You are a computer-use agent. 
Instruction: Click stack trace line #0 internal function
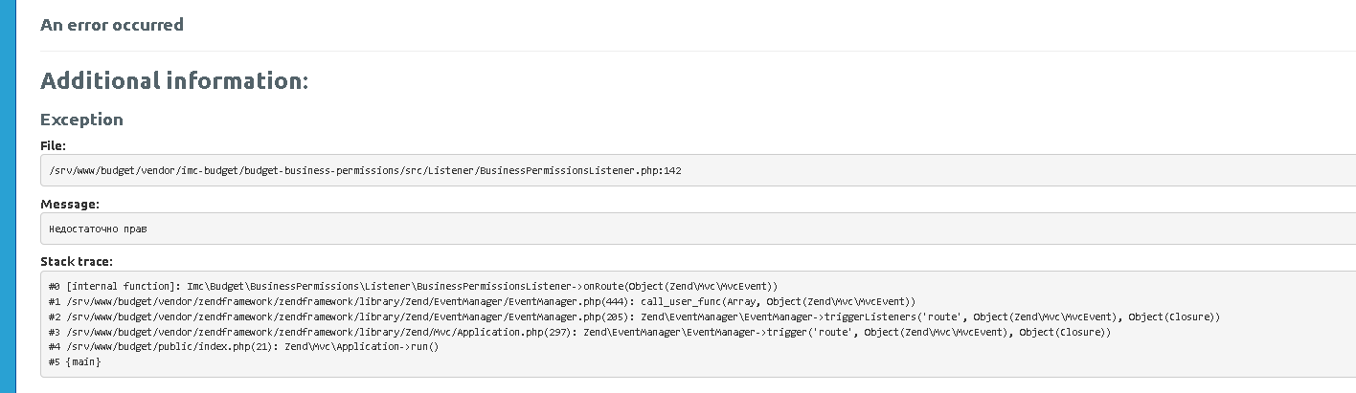pos(413,286)
